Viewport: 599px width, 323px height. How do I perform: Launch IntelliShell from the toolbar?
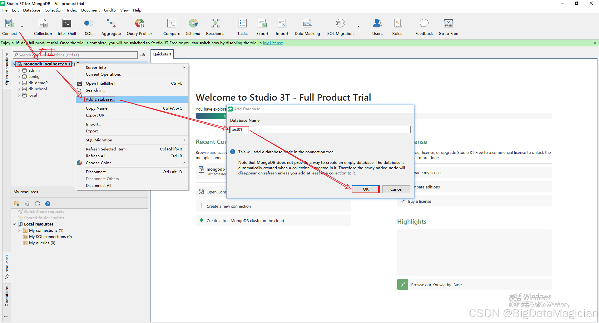[x=67, y=27]
